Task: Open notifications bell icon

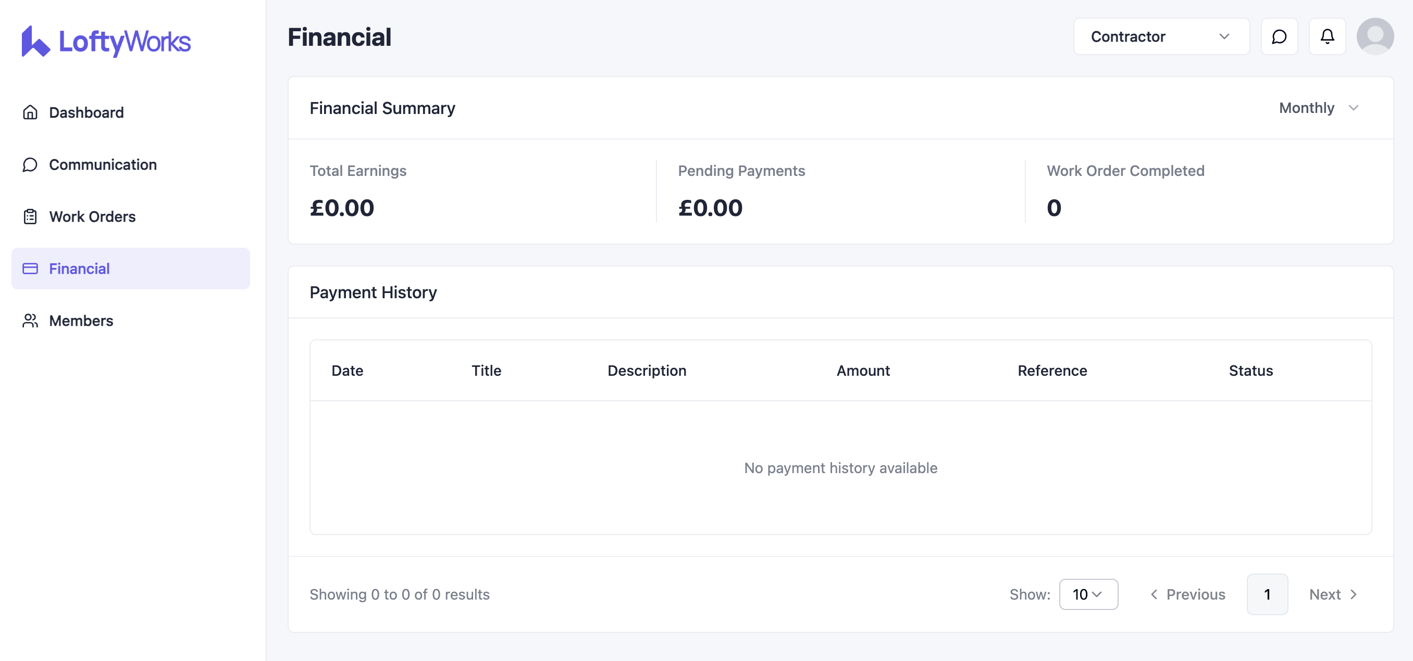Action: tap(1327, 37)
